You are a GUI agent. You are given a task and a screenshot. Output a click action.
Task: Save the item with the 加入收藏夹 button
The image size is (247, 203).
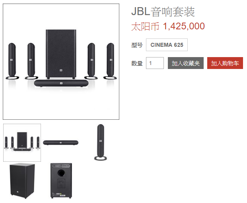click(x=186, y=63)
